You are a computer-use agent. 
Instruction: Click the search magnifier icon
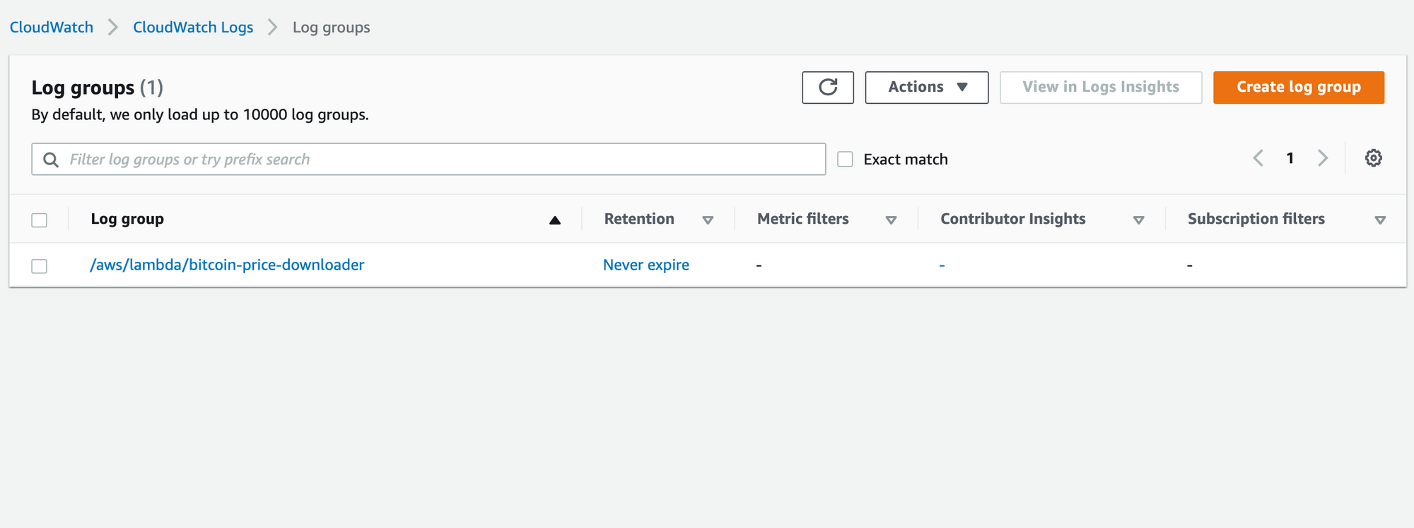pyautogui.click(x=51, y=160)
